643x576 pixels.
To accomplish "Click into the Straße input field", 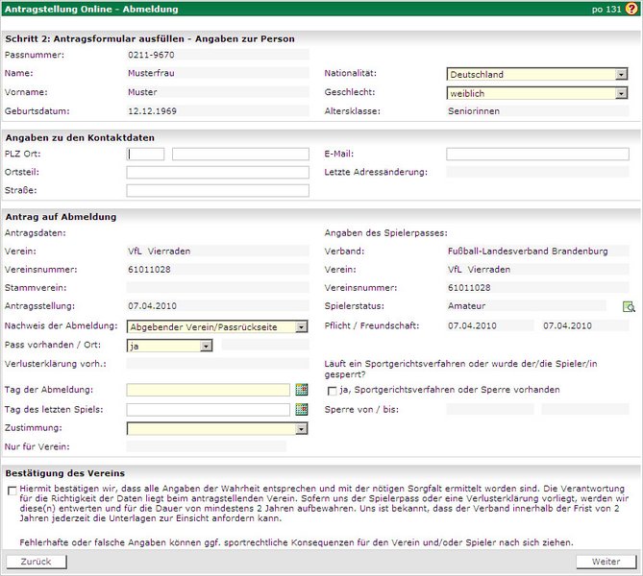I will tap(217, 190).
